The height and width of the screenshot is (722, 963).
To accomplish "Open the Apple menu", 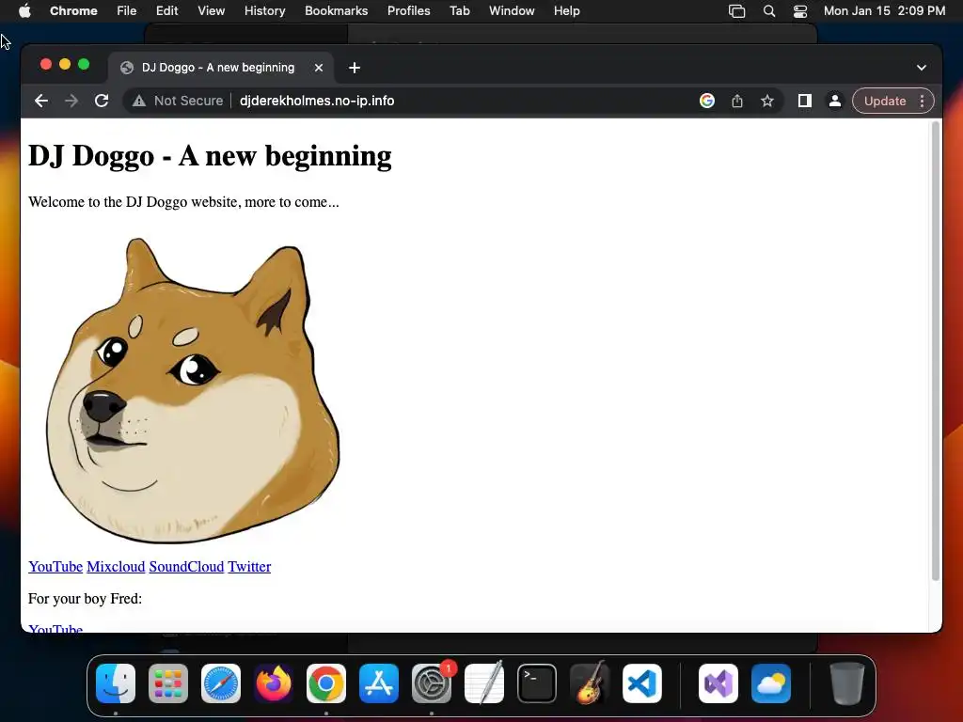I will (x=24, y=11).
